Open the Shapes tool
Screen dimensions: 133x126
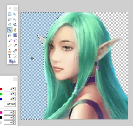pyautogui.click(x=12, y=61)
